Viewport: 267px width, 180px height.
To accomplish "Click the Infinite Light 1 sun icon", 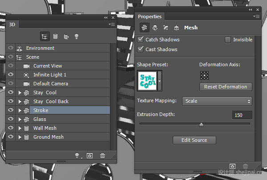I will (x=26, y=75).
